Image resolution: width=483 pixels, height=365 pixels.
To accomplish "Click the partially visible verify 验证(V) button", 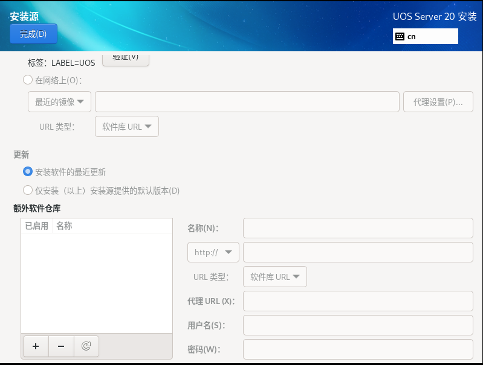I will (x=126, y=59).
